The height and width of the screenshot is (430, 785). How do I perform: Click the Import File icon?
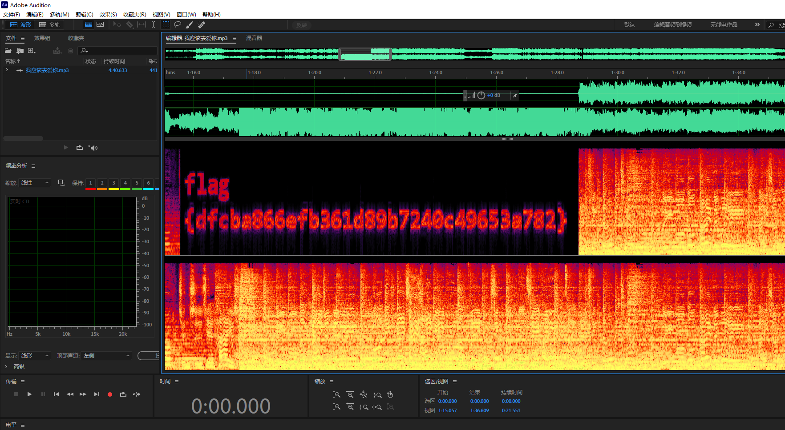20,51
